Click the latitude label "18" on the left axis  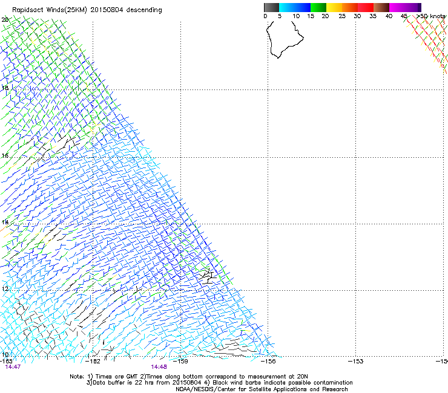[5, 88]
